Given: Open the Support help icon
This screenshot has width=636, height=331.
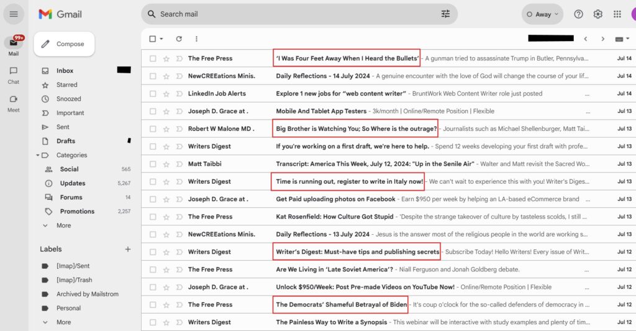Looking at the screenshot, I should coord(578,14).
